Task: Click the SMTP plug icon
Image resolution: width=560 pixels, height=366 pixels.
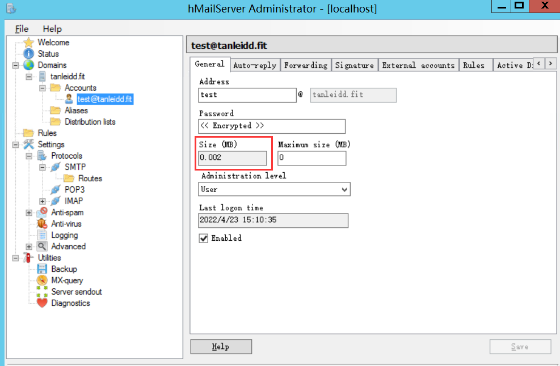Action: pyautogui.click(x=56, y=167)
